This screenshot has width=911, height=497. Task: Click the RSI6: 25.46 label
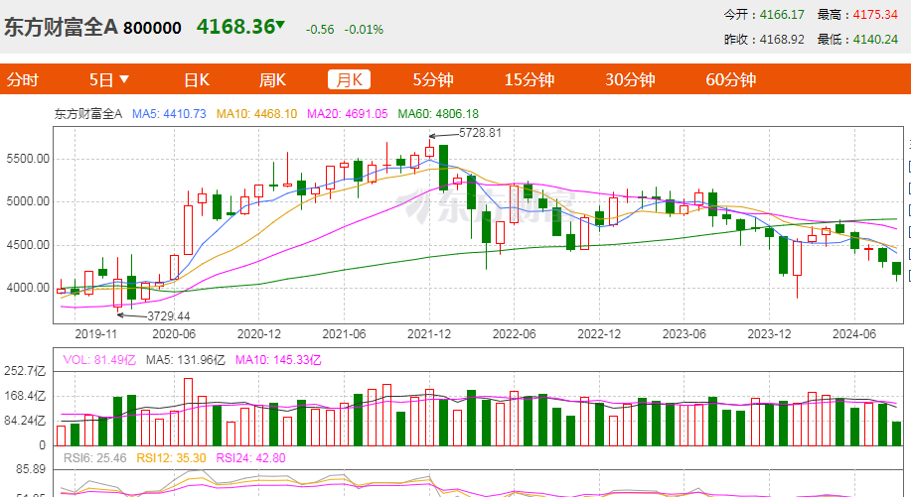pyautogui.click(x=94, y=458)
